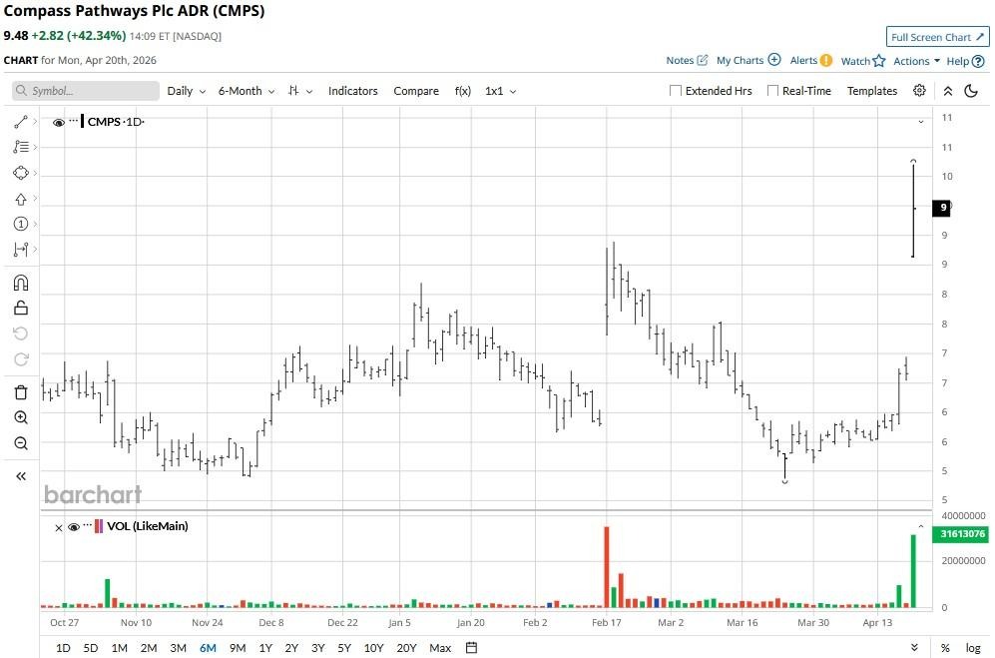Toggle percent scale on the price axis
Viewport: 995px width, 658px height.
(945, 648)
